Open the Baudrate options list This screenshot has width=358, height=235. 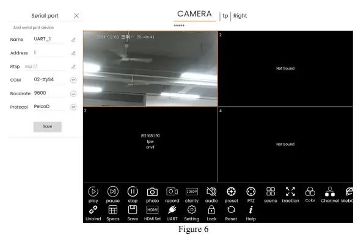pyautogui.click(x=73, y=93)
